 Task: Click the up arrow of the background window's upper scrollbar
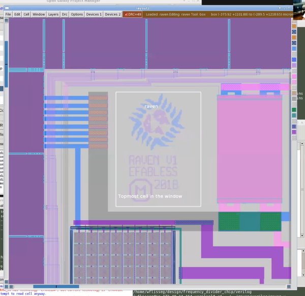click(302, 143)
